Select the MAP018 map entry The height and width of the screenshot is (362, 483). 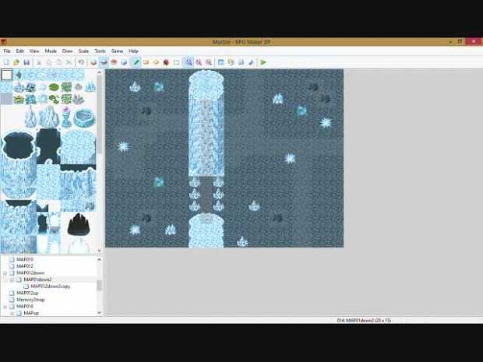pos(25,306)
